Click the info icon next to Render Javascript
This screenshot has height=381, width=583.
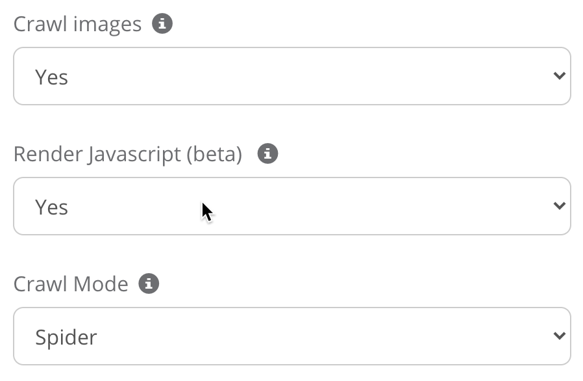(267, 154)
